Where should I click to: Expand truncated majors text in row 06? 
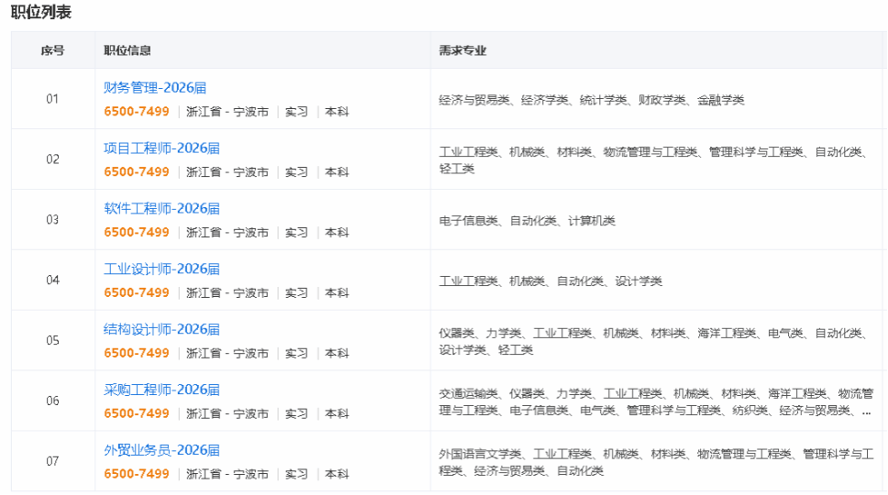866,412
